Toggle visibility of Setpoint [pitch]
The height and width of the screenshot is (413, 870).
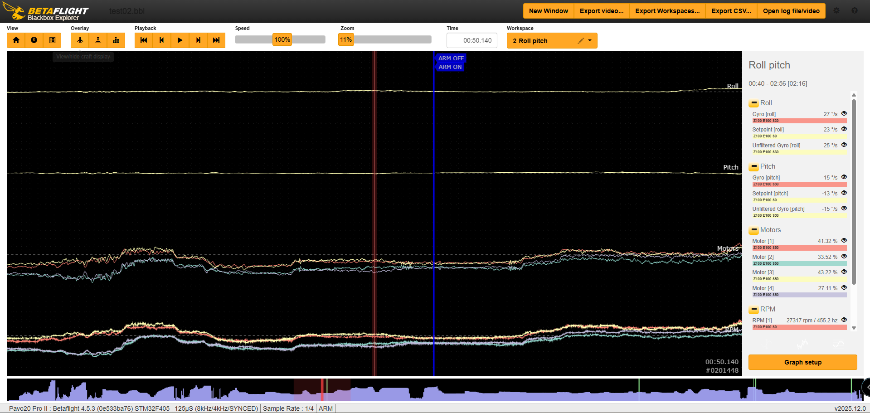844,193
